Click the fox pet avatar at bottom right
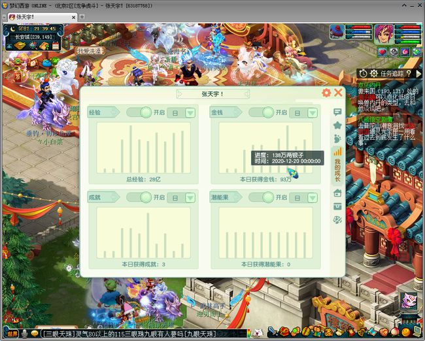Screen dimensions: 425x341 [x=409, y=301]
